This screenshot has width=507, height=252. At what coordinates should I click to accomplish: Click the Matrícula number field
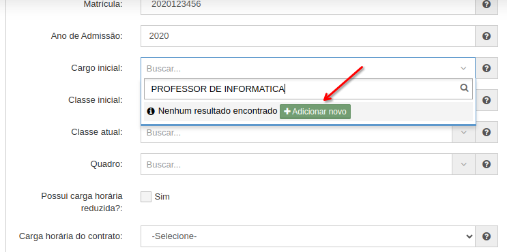[x=308, y=5]
